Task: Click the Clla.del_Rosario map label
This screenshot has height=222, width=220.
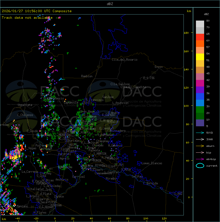Action: tap(125, 60)
